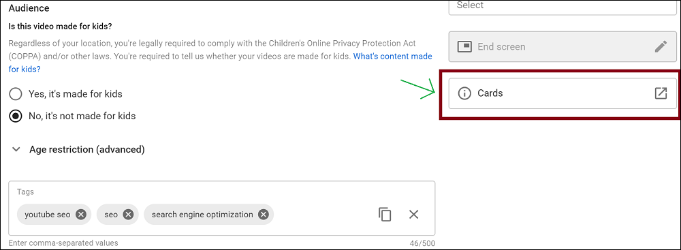Image resolution: width=681 pixels, height=250 pixels.
Task: Click the End screen pencil edit icon
Action: click(661, 46)
